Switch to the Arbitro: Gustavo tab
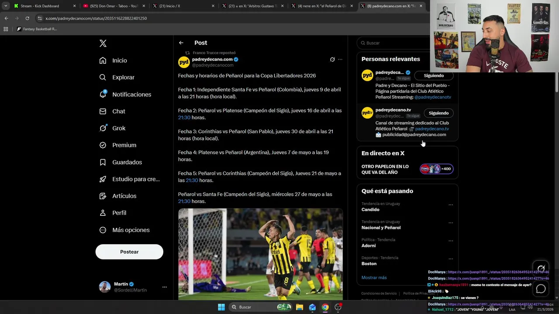The height and width of the screenshot is (314, 559). [x=252, y=6]
